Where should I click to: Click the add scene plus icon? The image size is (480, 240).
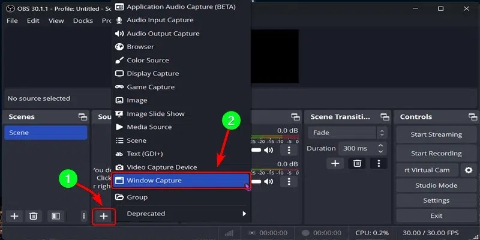coord(14,216)
